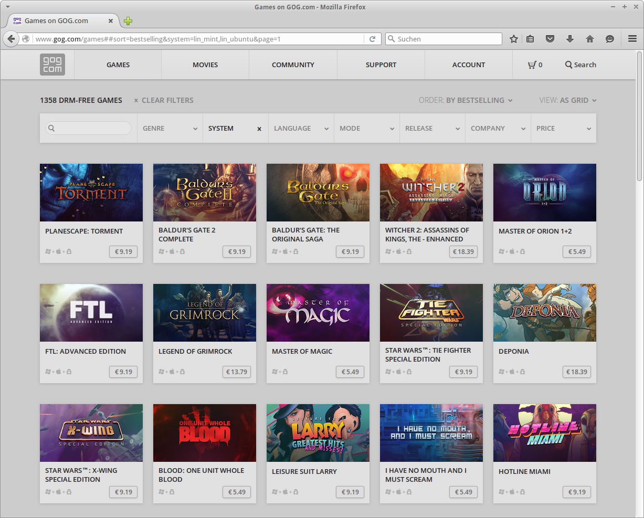
Task: Reload the page with refresh icon
Action: click(x=372, y=39)
